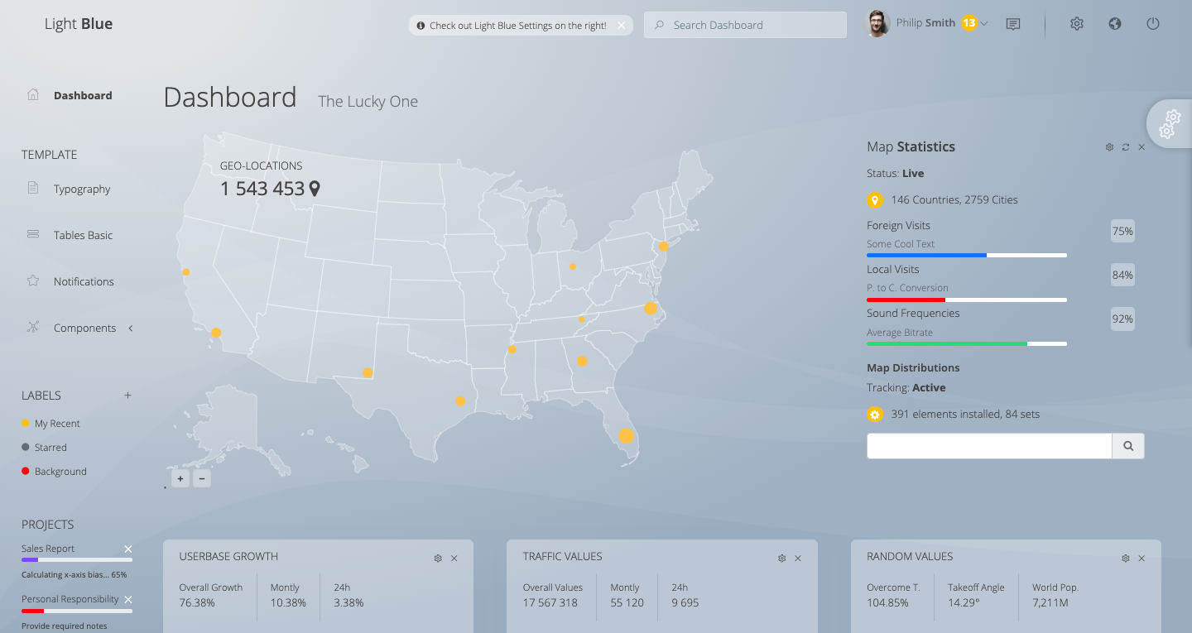Click the yellow 13 notification badge

coord(969,23)
